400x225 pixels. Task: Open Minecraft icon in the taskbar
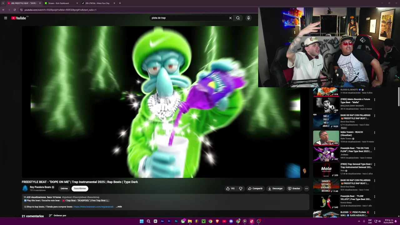pyautogui.click(x=203, y=221)
